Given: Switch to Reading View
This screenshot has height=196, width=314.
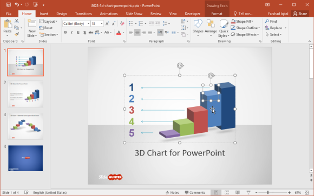Looking at the screenshot, I should [x=238, y=192].
